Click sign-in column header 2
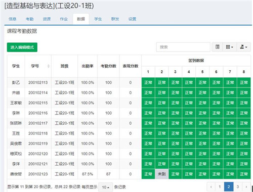This screenshot has width=253, height=192. (162, 72)
